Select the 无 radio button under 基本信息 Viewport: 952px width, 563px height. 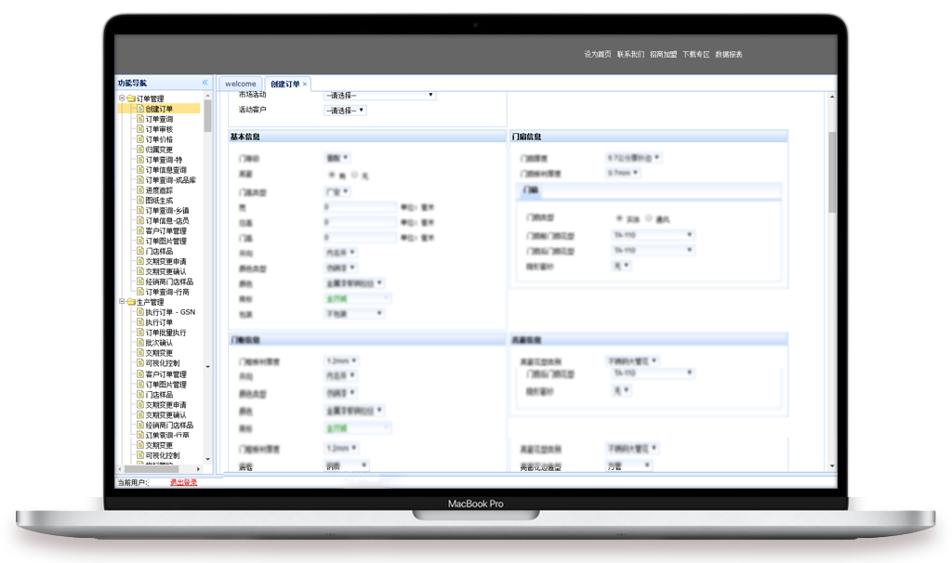coord(354,175)
